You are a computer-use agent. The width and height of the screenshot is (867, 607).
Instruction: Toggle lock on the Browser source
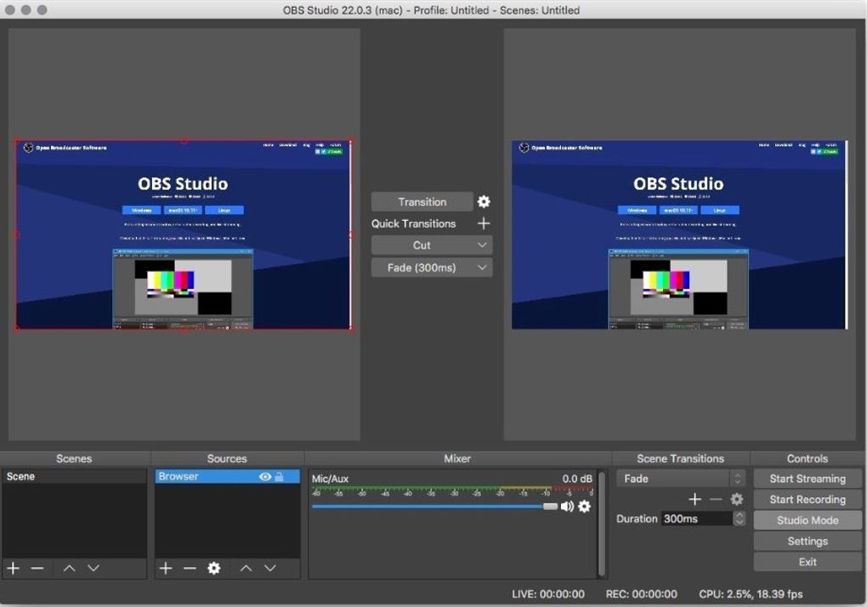(279, 477)
